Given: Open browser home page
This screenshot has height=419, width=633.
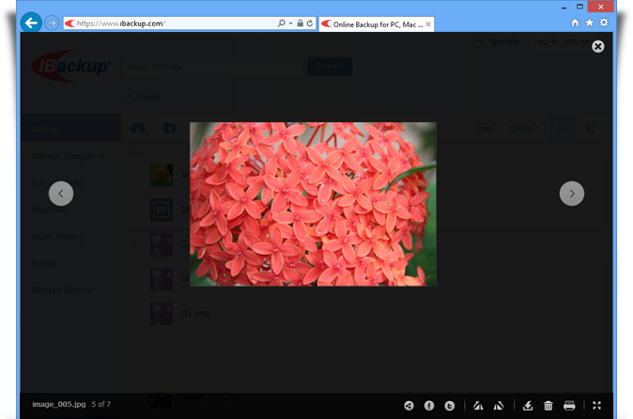Looking at the screenshot, I should click(575, 23).
